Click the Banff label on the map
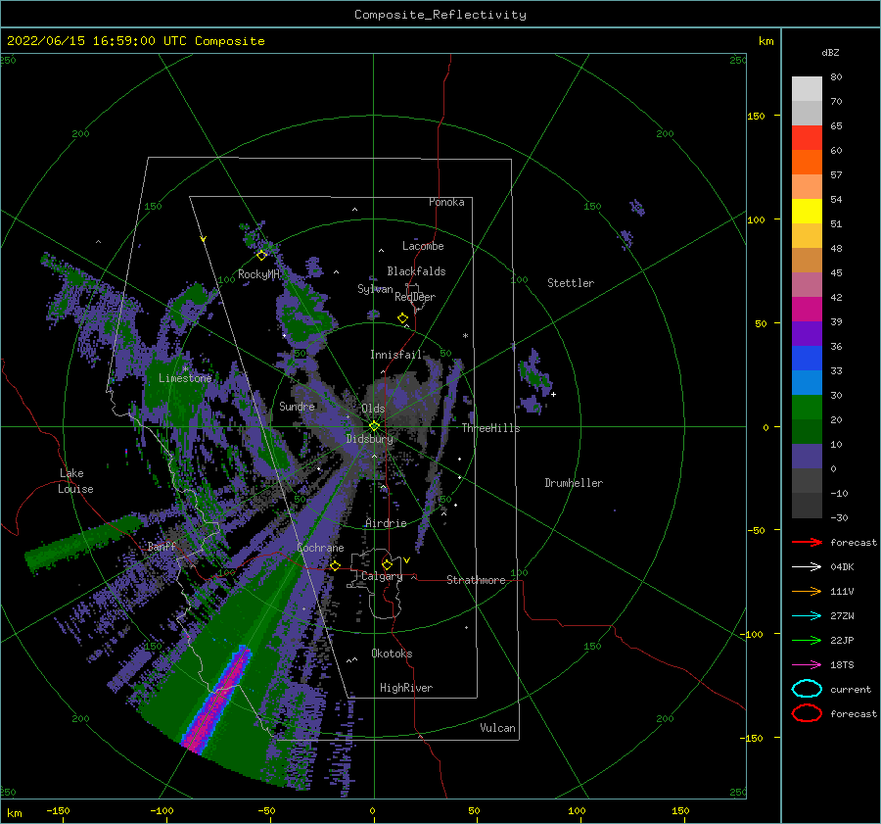Screen dimensions: 881x824 [162, 547]
